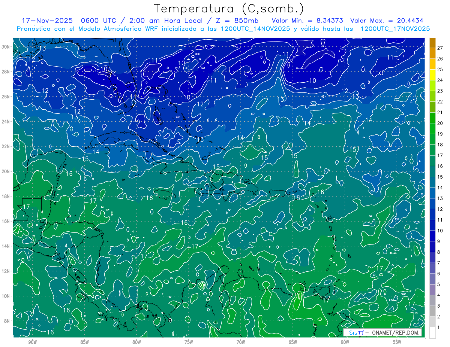This screenshot has width=450, height=347.
Task: Click the "24N" latitude axis label
Action: (6, 122)
